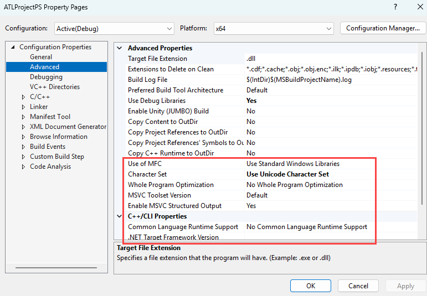Click the tree pane horizontal scrollbar
427x296 pixels.
(56, 268)
